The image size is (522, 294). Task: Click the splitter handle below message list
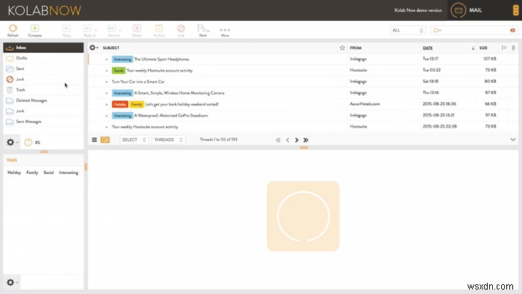point(304,148)
